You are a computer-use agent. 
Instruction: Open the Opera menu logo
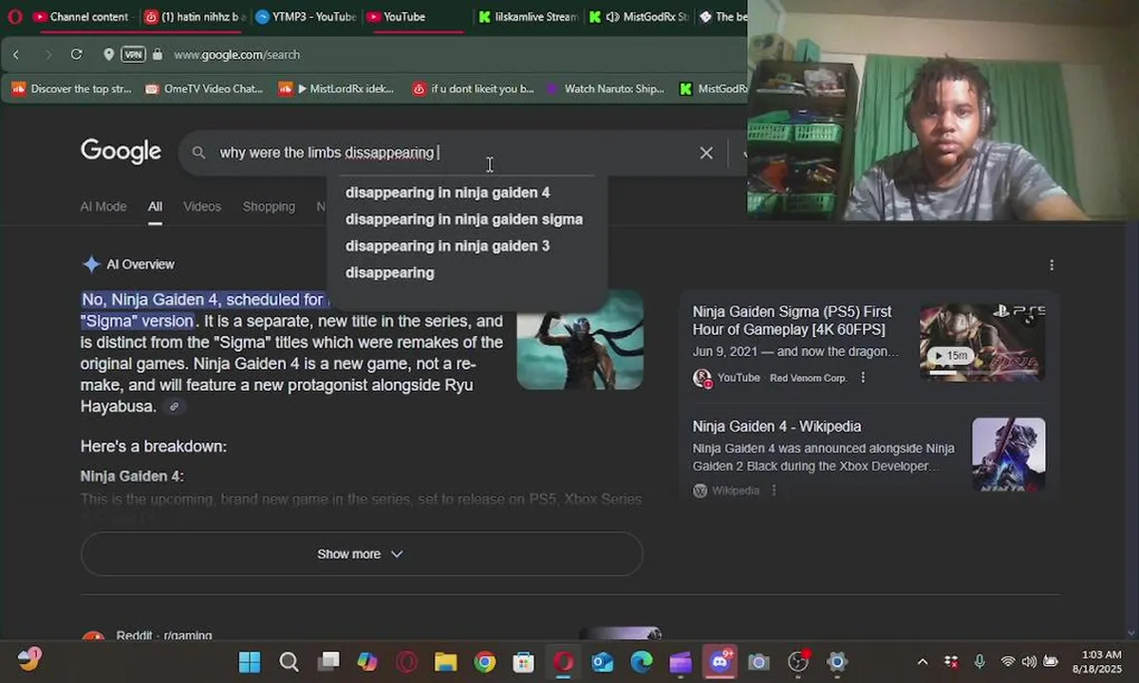tap(14, 16)
